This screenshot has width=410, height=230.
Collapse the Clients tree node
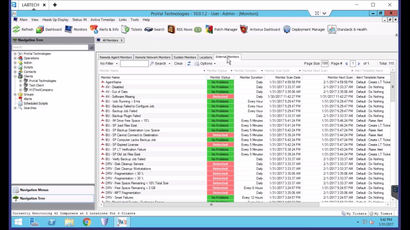15,76
